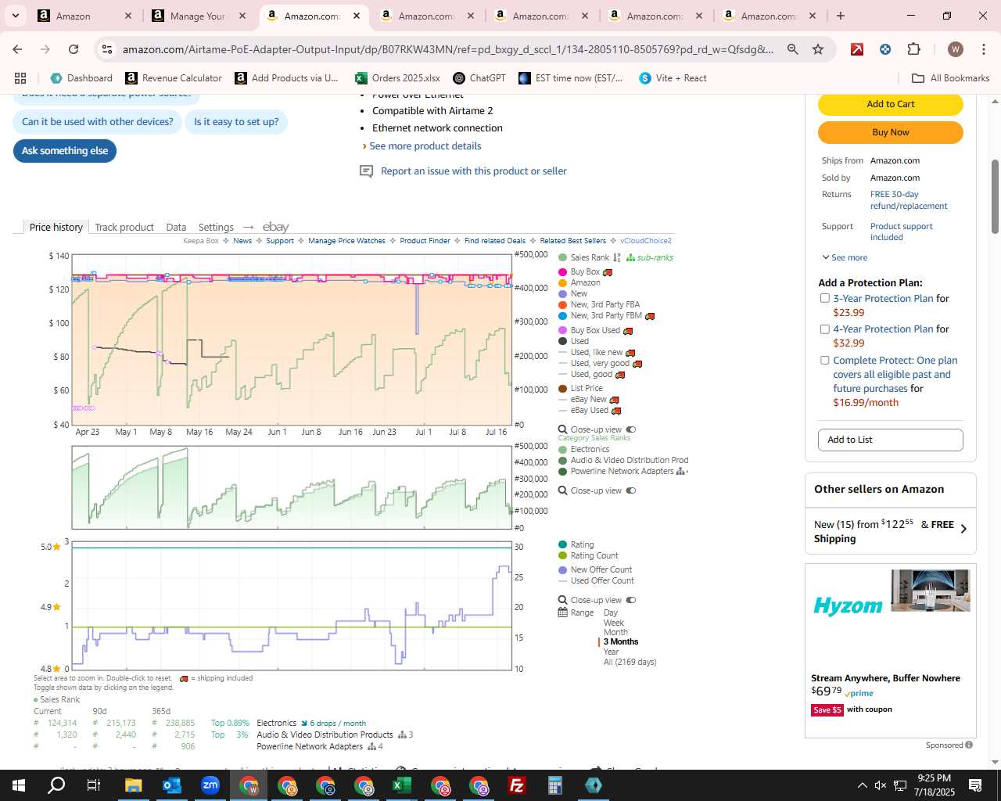Open the Extensions puzzle icon
This screenshot has width=1001, height=801.
coord(913,49)
